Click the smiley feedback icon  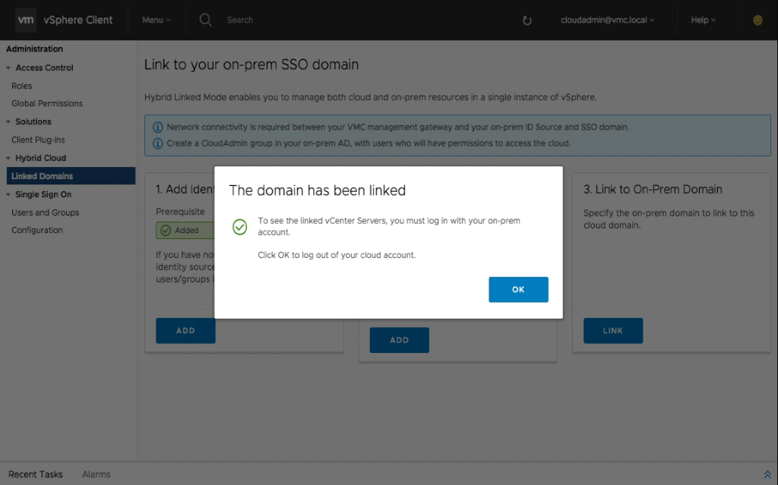[x=757, y=20]
